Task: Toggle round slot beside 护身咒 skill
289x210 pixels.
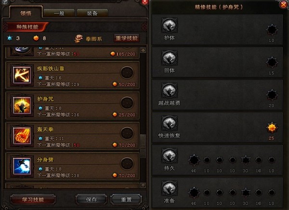Action: pos(127,103)
